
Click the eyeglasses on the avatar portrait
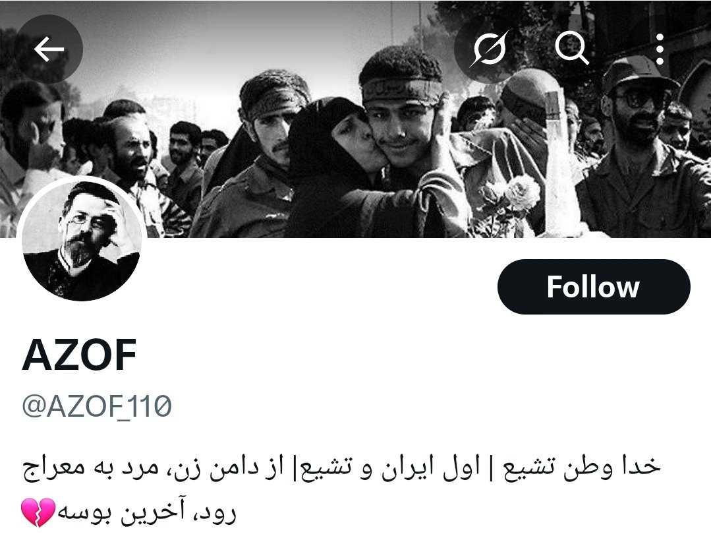(x=80, y=220)
